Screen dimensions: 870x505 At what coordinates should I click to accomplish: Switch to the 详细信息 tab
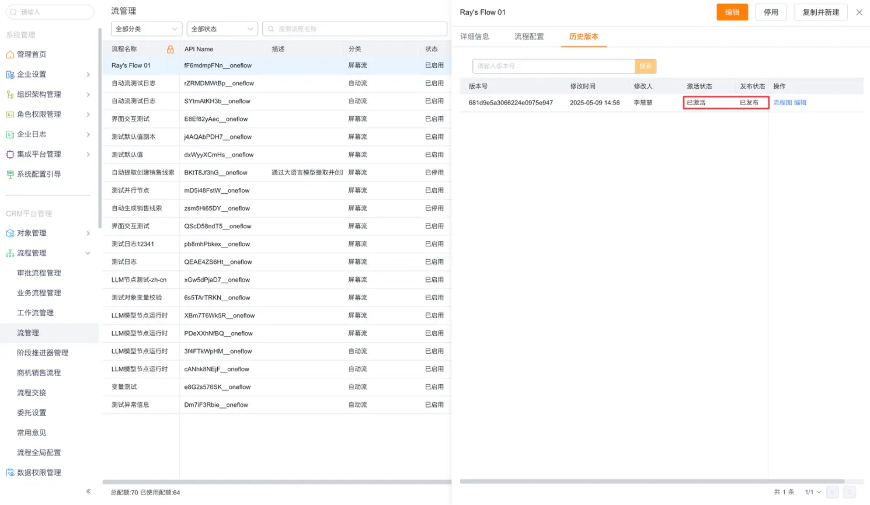point(474,37)
